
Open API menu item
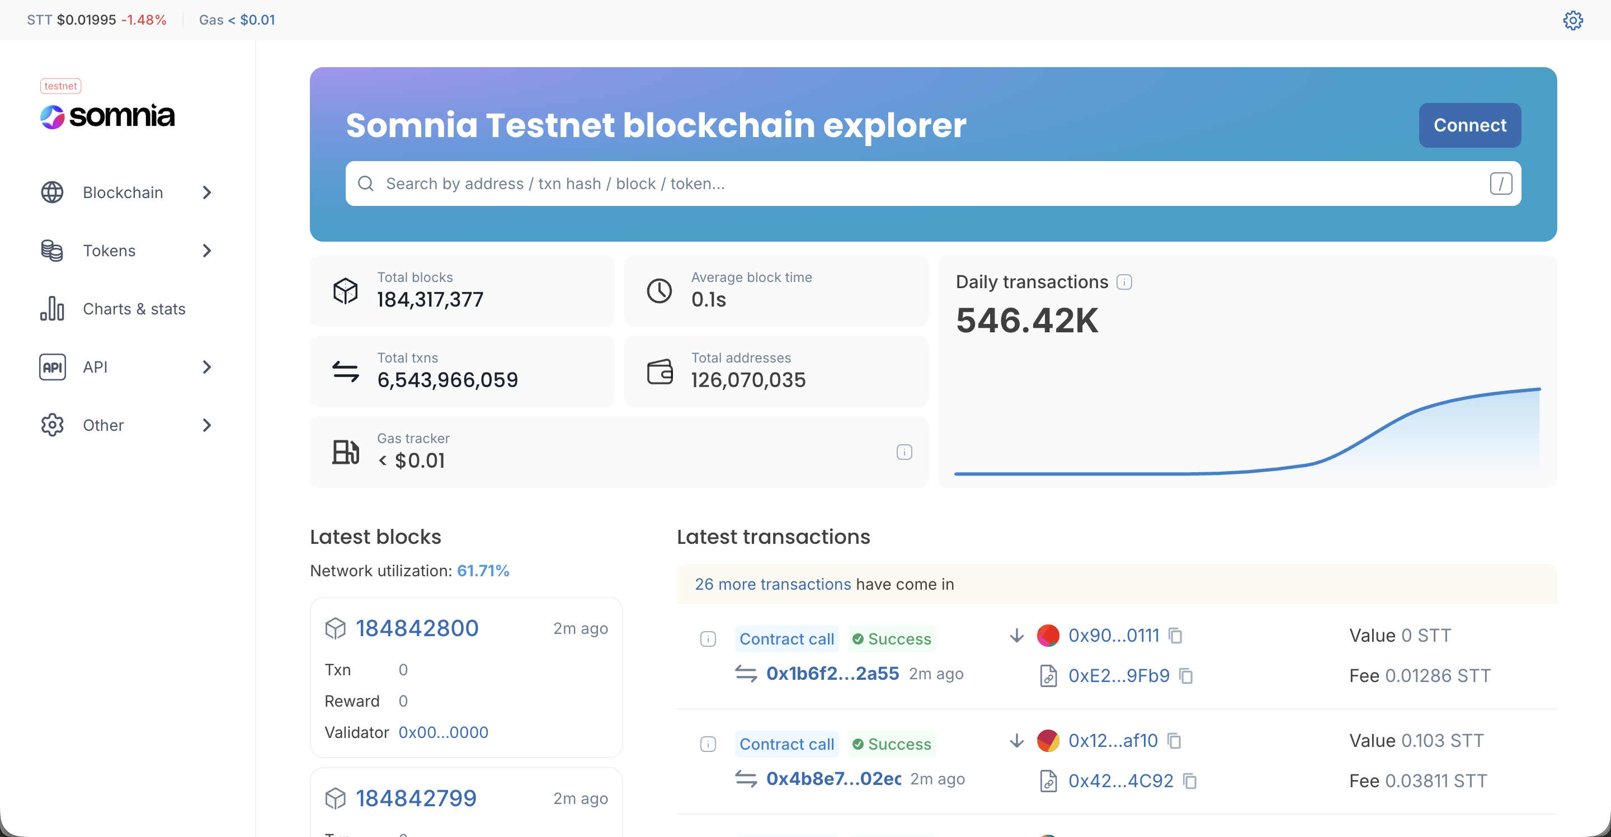pos(128,366)
